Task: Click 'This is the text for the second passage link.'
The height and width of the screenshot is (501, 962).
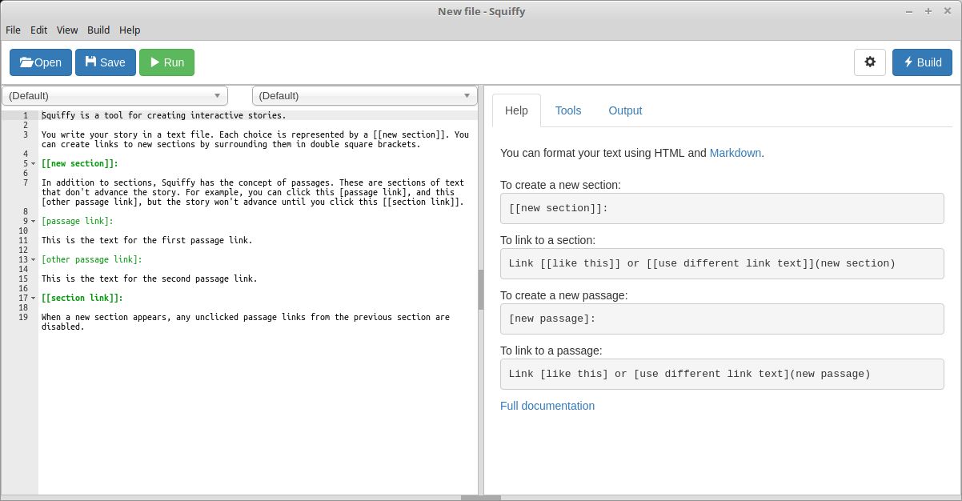Action: pos(150,279)
